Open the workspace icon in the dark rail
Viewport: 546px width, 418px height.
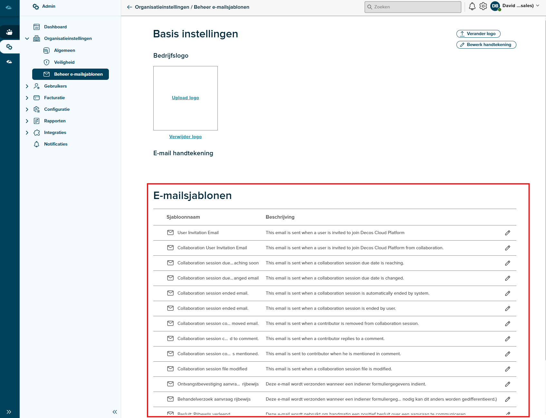coord(10,32)
